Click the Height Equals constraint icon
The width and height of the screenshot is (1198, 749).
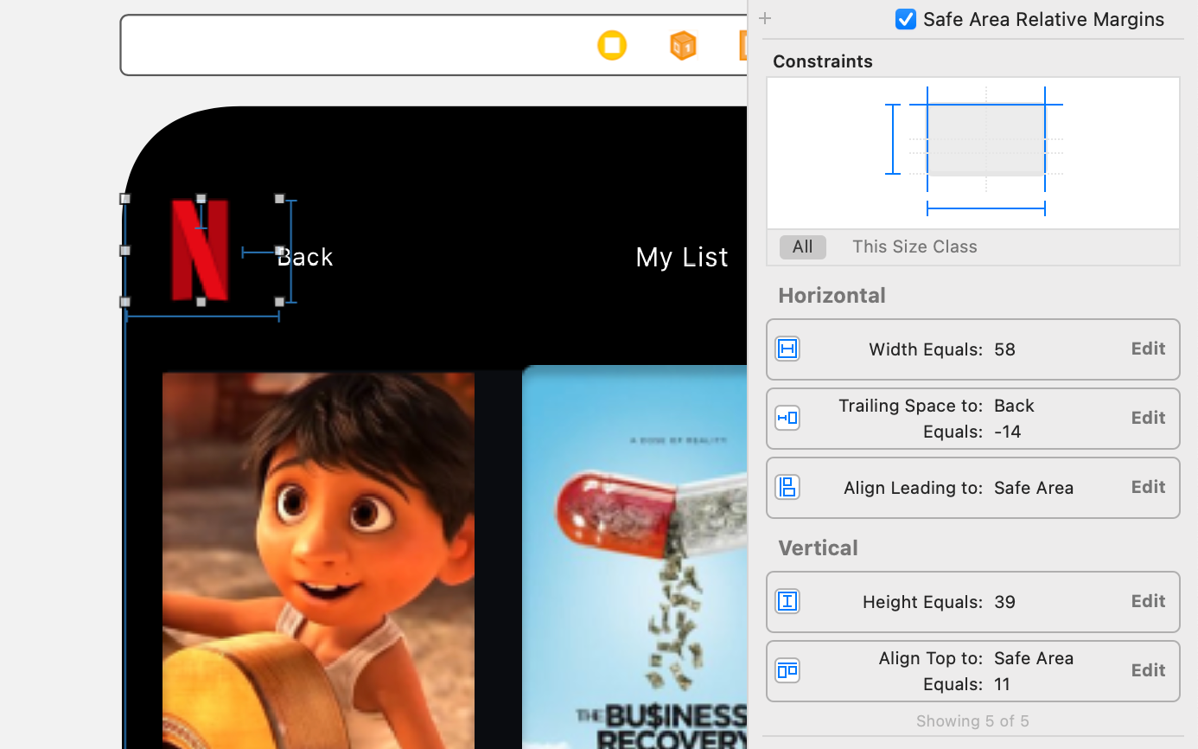click(787, 601)
